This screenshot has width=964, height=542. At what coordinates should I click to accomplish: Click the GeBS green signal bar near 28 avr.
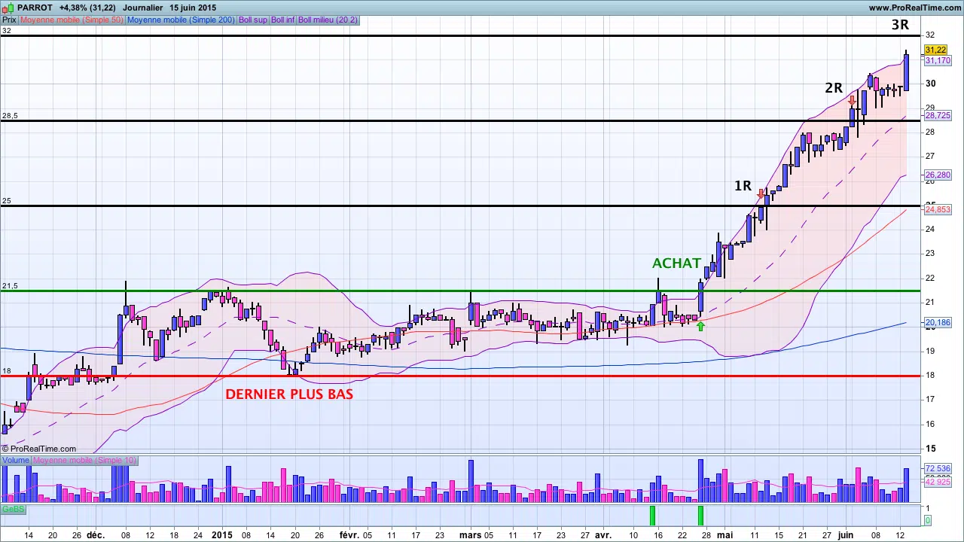point(700,516)
